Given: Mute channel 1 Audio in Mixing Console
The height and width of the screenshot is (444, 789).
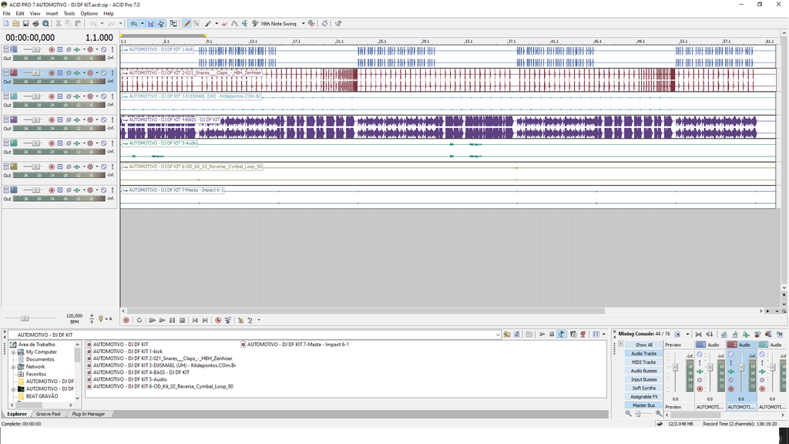Looking at the screenshot, I should coord(700,354).
